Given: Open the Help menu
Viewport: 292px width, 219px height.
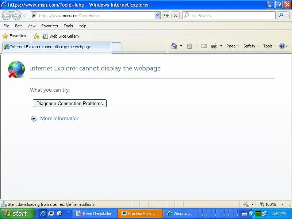Looking at the screenshot, I should [82, 26].
